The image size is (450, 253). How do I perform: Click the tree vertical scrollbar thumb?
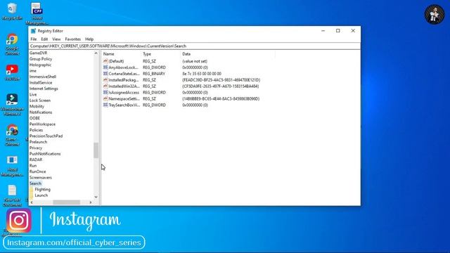[96, 150]
